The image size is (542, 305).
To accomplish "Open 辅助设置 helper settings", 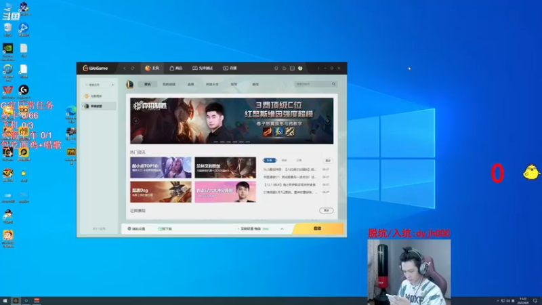I will 137,228.
